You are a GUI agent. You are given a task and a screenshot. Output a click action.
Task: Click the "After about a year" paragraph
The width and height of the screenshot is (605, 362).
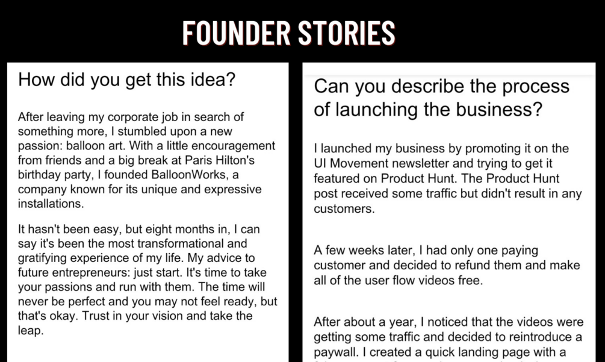pyautogui.click(x=448, y=337)
